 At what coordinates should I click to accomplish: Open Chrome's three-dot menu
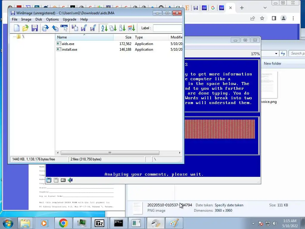click(x=293, y=18)
